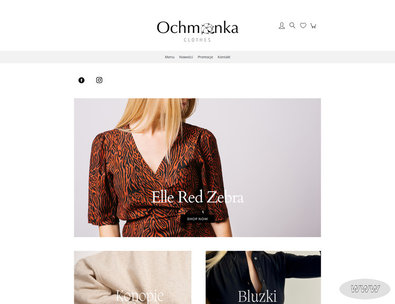
Task: Open the Instagram profile icon
Action: (99, 80)
